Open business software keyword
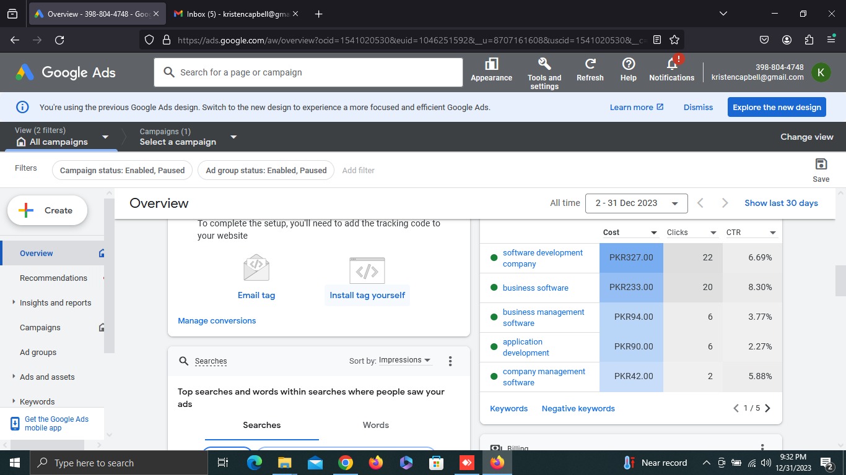 (536, 288)
